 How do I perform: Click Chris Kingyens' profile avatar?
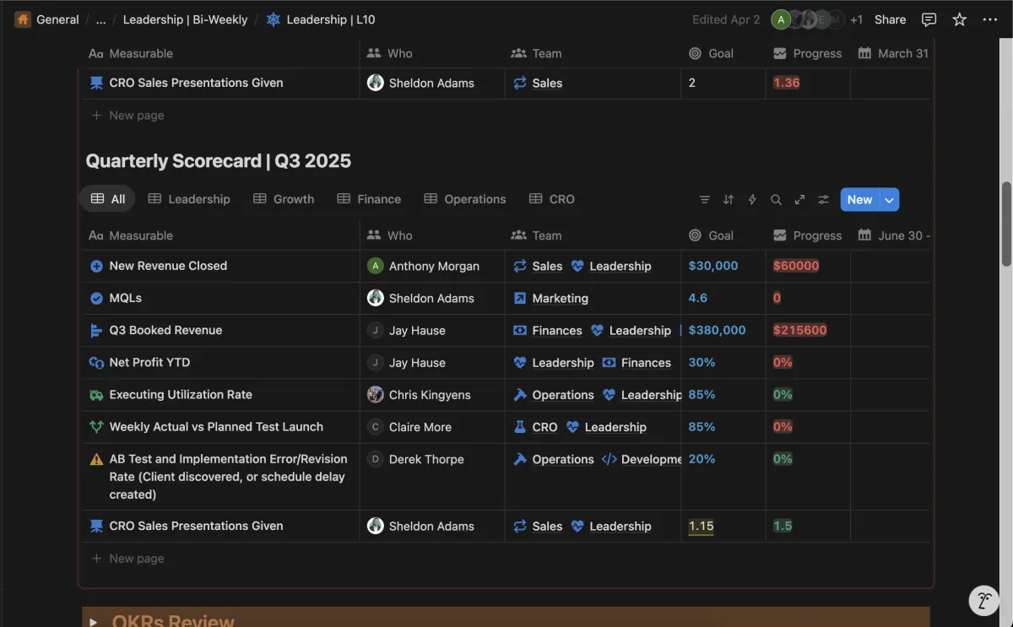click(x=376, y=394)
